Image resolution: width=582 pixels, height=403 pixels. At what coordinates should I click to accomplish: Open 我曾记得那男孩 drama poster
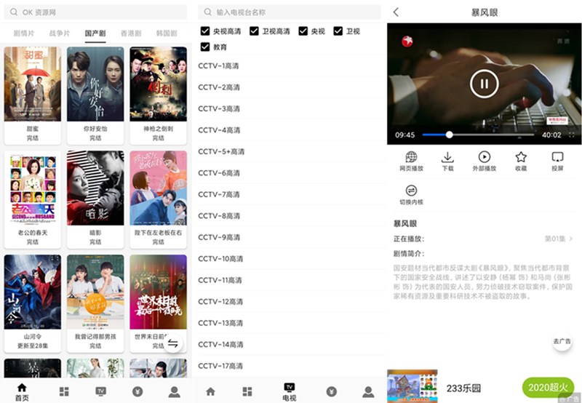pos(95,292)
